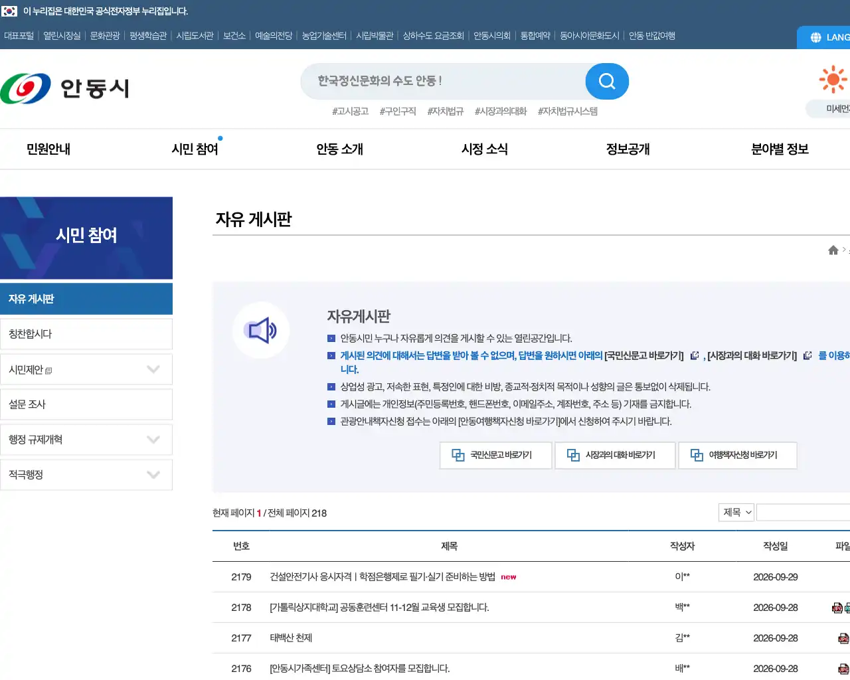Open the 분야별 정보 main menu
Image resolution: width=850 pixels, height=680 pixels.
click(780, 149)
